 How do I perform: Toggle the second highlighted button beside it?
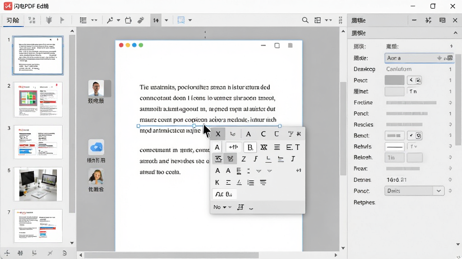pyautogui.click(x=230, y=159)
